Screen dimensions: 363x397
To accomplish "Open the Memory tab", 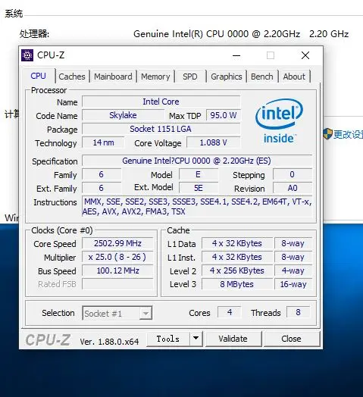I will click(155, 77).
